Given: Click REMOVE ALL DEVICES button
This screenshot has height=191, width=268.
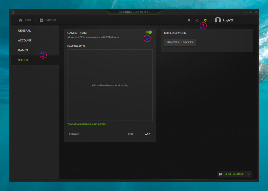Looking at the screenshot, I should tap(180, 42).
